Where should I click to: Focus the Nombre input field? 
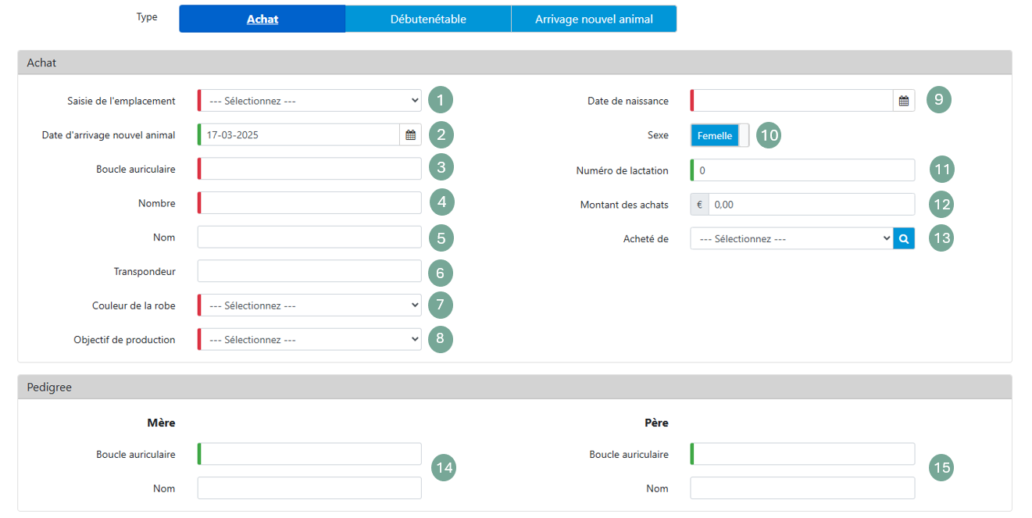(x=309, y=203)
